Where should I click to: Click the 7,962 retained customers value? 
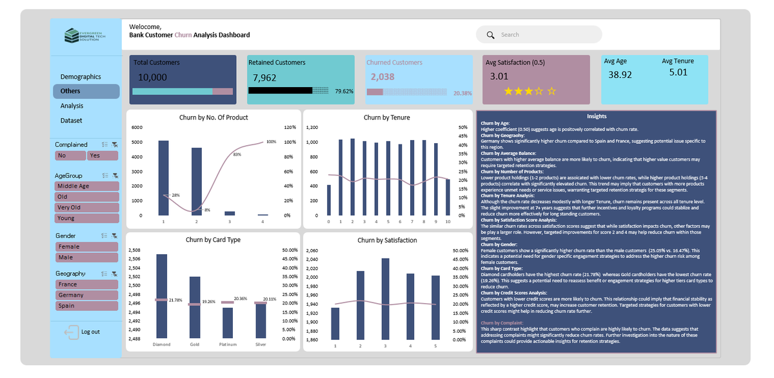pos(264,77)
